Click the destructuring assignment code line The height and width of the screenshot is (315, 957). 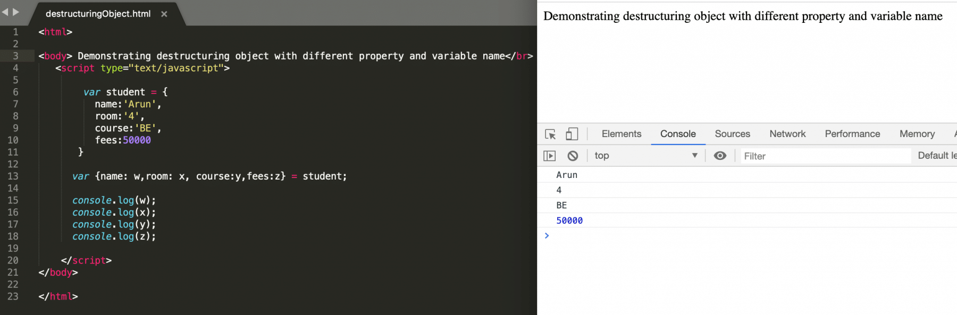click(x=209, y=176)
